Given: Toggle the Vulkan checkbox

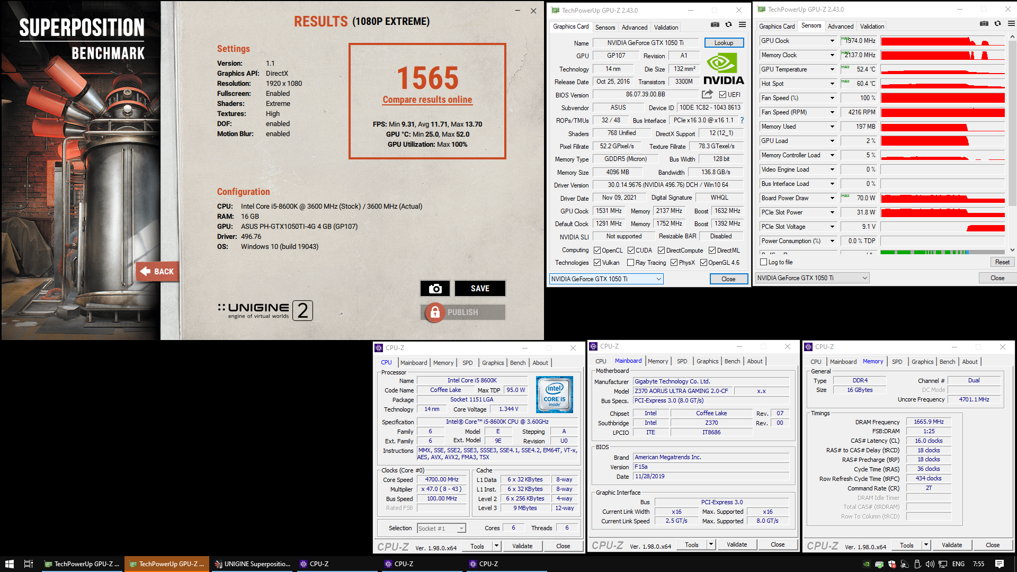Looking at the screenshot, I should click(597, 263).
